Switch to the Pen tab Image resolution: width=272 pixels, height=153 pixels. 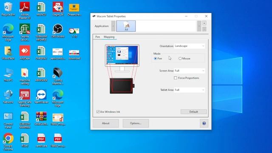click(x=98, y=37)
